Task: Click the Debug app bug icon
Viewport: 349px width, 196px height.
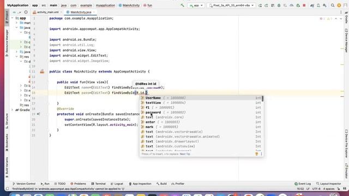Action: click(x=279, y=5)
